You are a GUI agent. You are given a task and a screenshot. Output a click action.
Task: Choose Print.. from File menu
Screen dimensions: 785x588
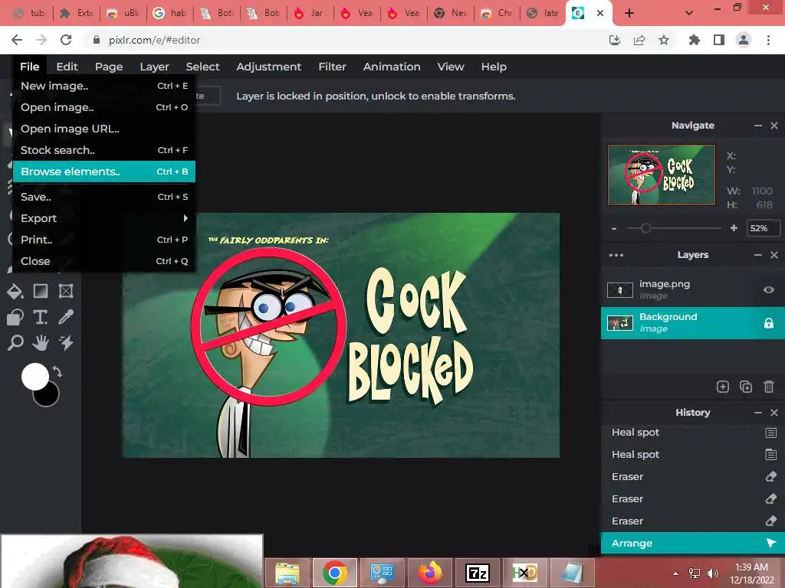(104, 240)
